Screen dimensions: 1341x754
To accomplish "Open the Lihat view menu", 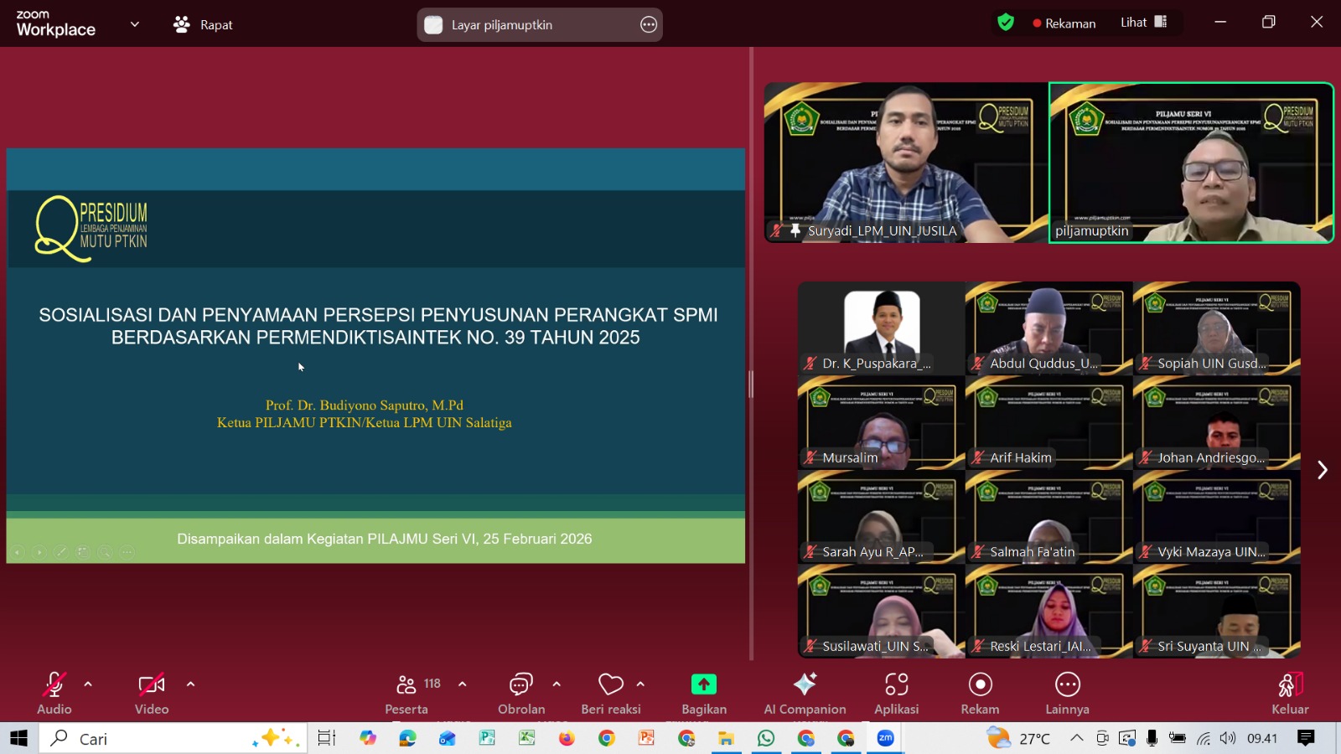I will pos(1143,23).
